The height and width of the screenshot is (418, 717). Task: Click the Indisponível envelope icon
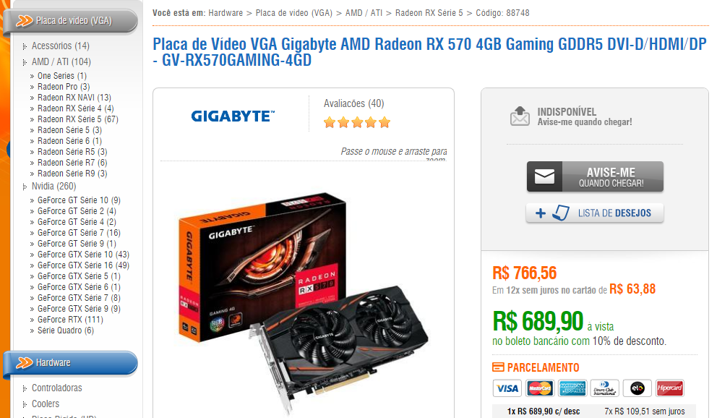(520, 116)
